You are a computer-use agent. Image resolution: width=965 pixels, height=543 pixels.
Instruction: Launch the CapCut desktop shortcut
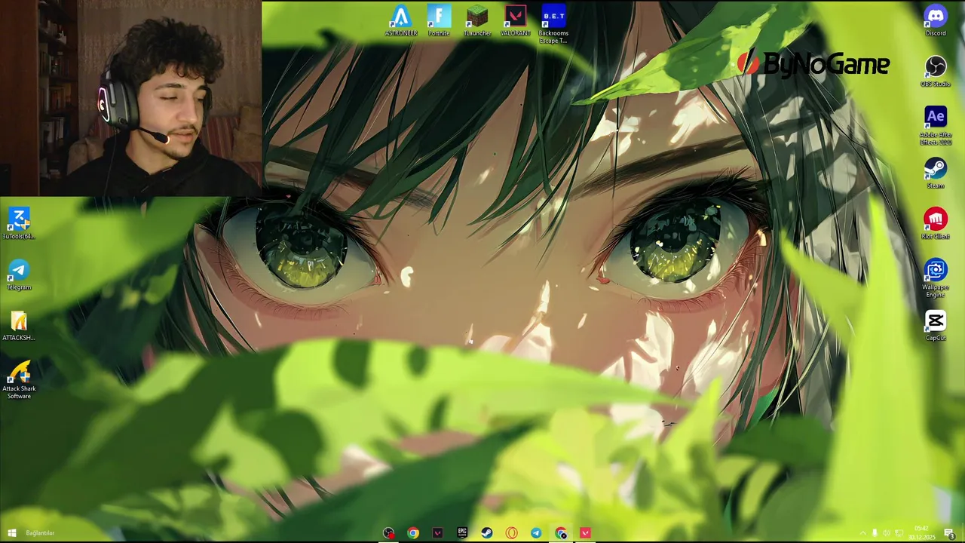point(936,325)
